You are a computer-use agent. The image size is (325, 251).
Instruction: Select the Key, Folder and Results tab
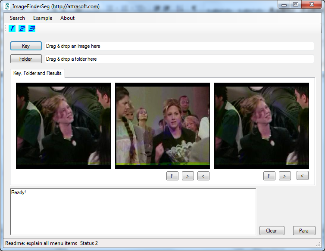point(37,73)
